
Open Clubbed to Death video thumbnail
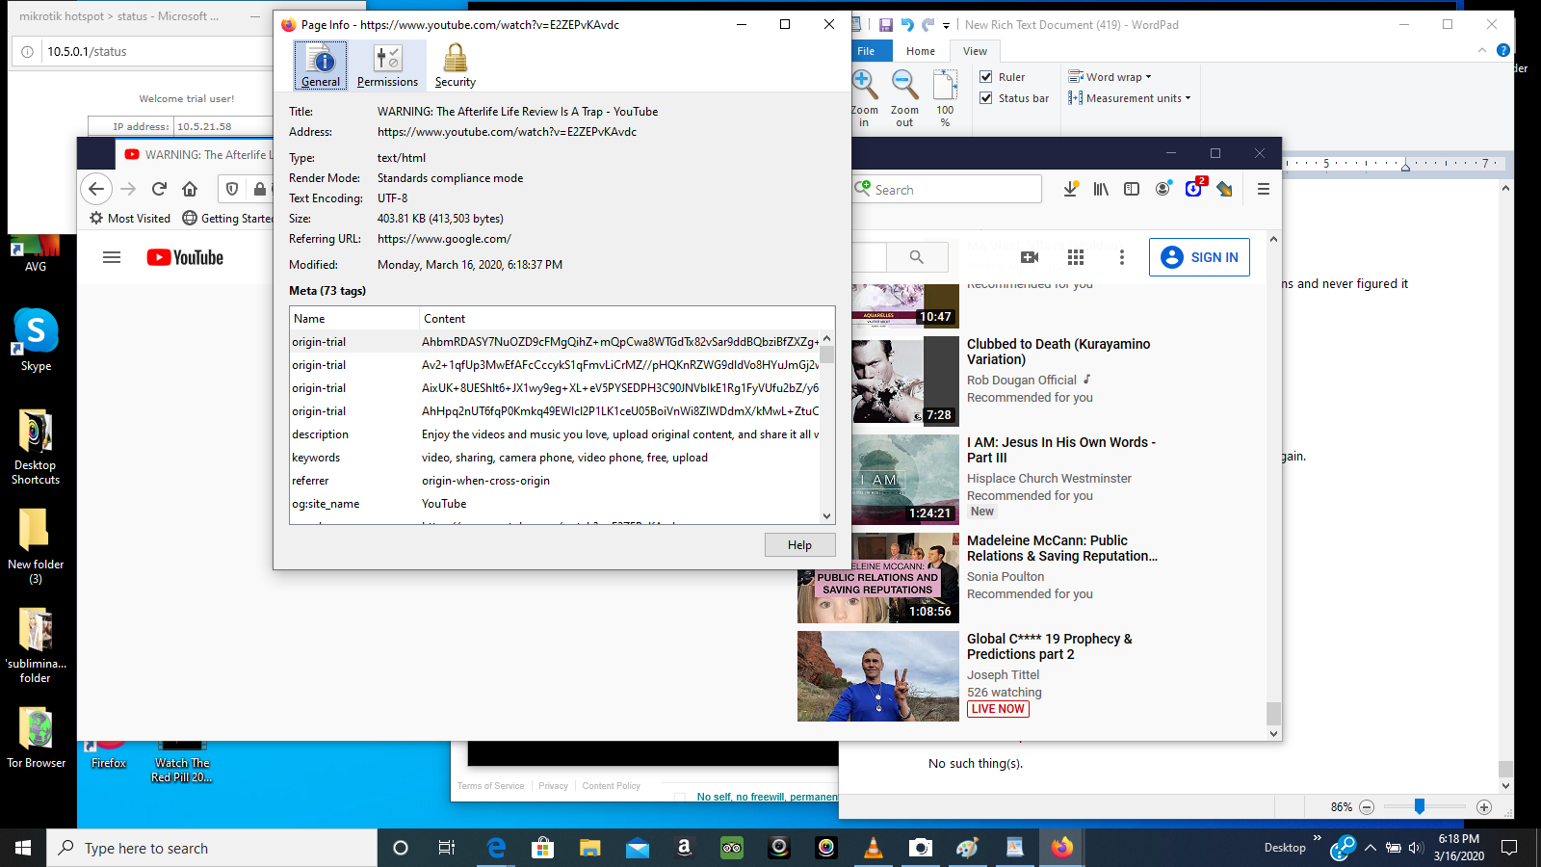(x=905, y=381)
